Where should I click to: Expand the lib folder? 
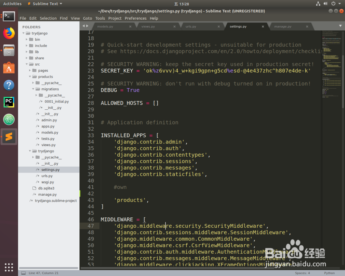[27, 52]
